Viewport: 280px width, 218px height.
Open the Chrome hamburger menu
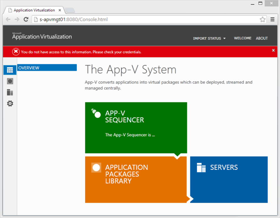pos(272,19)
